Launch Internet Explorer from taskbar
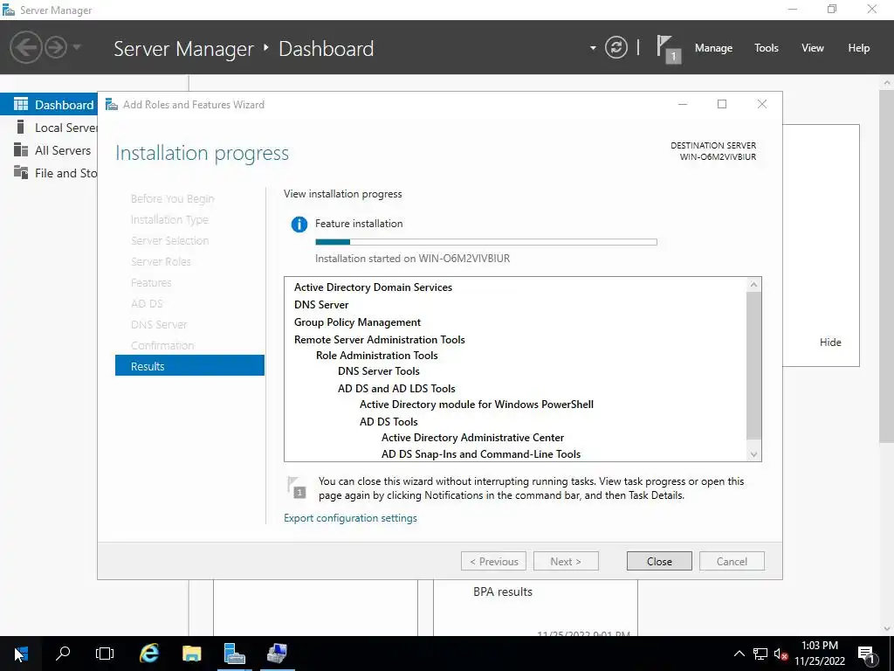Viewport: 894px width, 671px height. (149, 654)
